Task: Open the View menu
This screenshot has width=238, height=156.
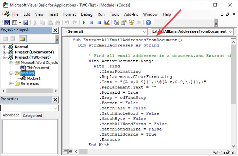Action: (x=39, y=14)
